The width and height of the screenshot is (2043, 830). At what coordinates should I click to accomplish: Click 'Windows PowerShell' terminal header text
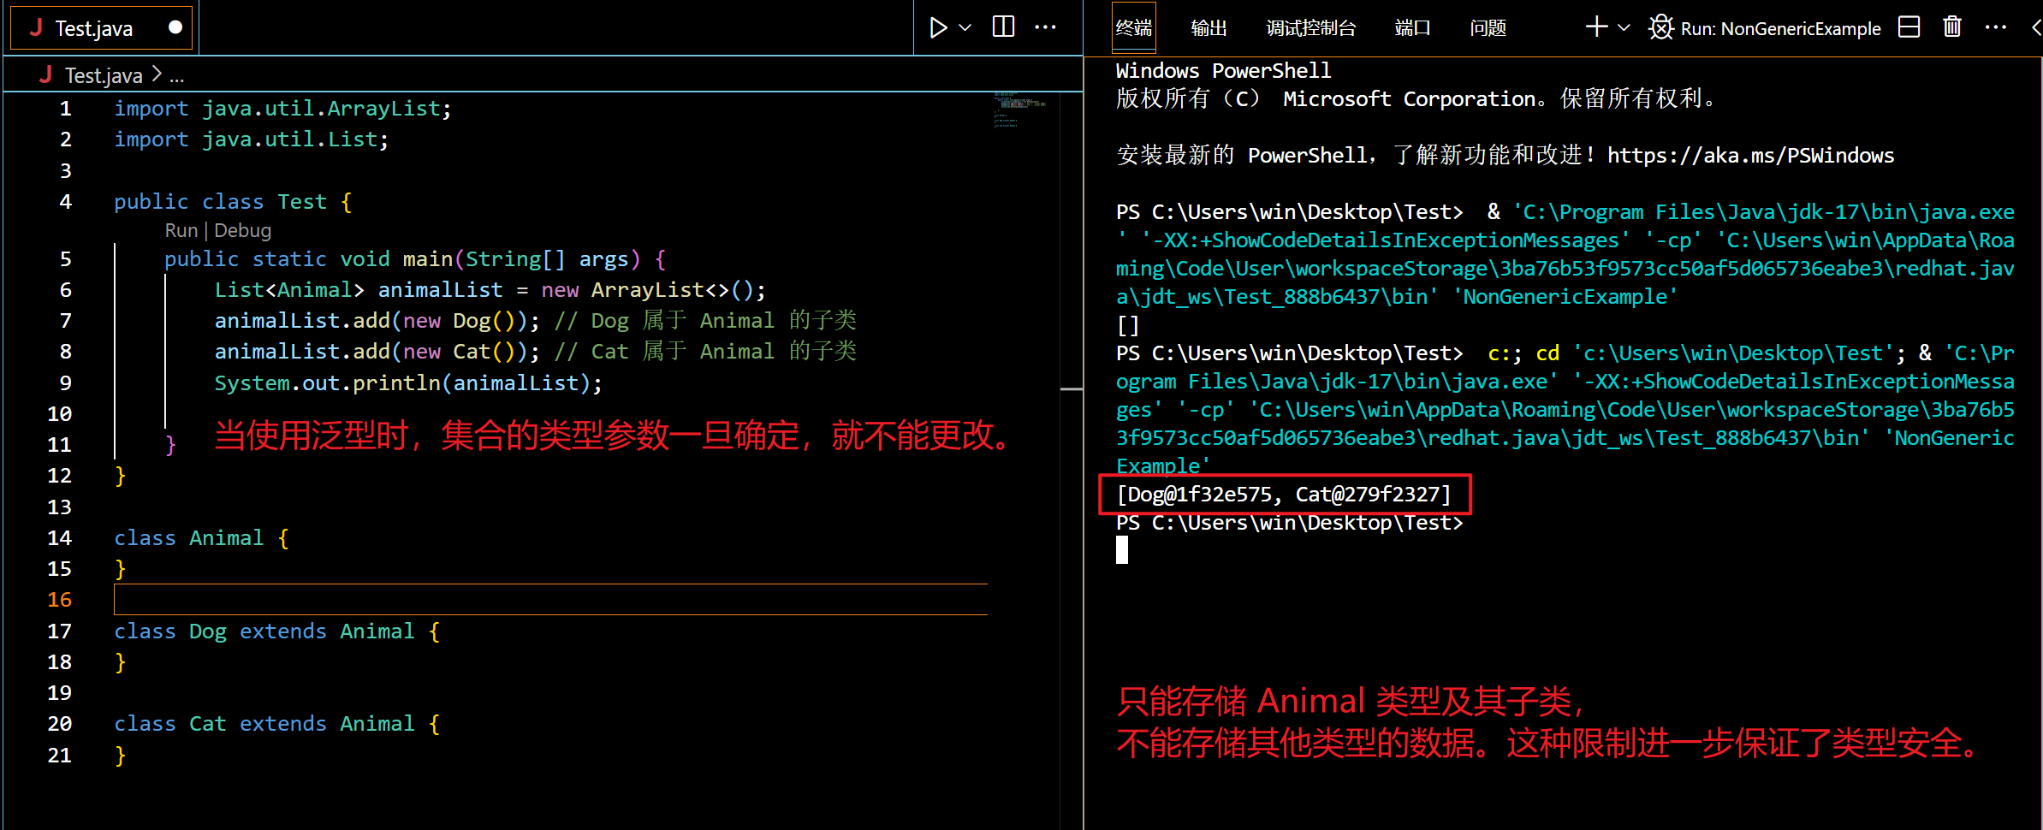click(x=1223, y=71)
